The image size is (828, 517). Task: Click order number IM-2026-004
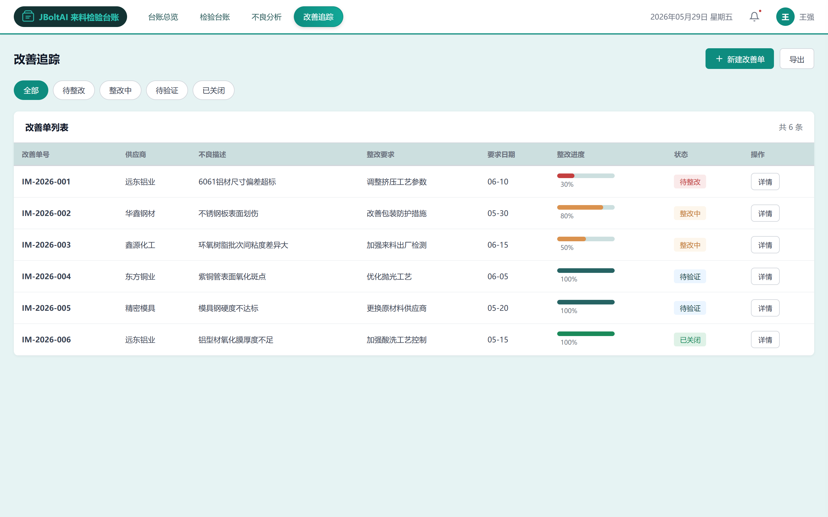pyautogui.click(x=46, y=276)
